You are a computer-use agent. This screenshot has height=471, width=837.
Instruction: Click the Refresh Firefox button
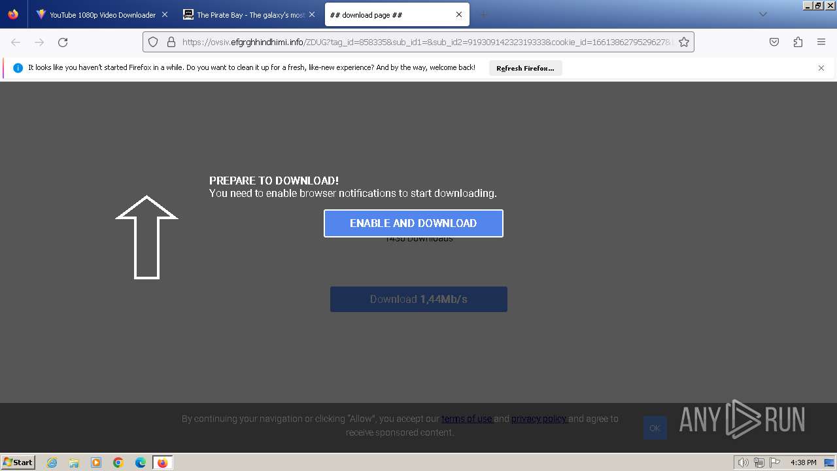(x=525, y=68)
